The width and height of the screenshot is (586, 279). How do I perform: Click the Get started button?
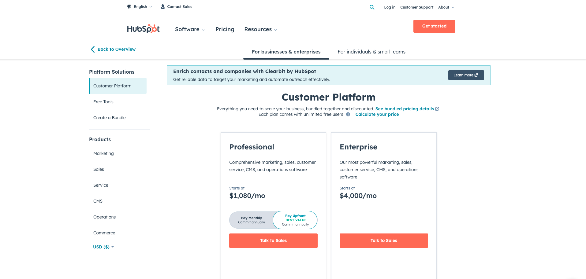click(434, 26)
